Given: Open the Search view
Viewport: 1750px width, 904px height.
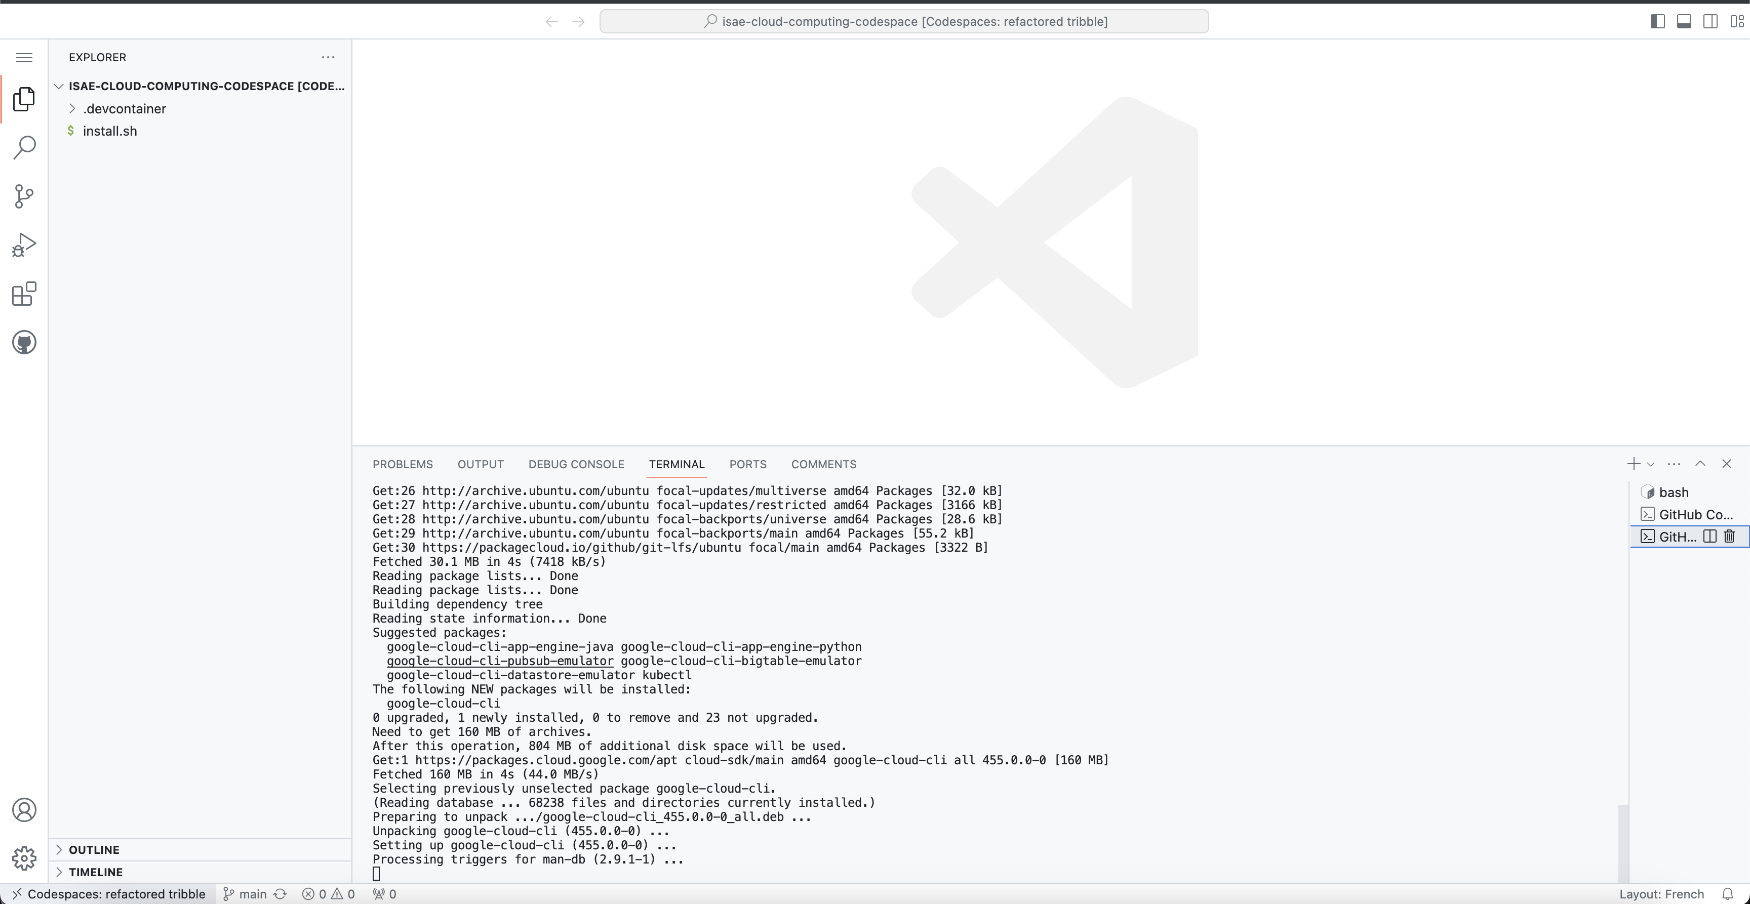Looking at the screenshot, I should pos(24,147).
